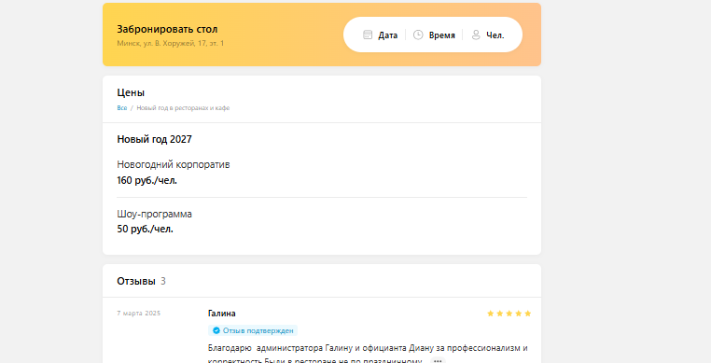This screenshot has height=363, width=711.
Task: Open the Дата date picker
Action: point(381,35)
